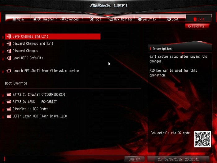The height and width of the screenshot is (163, 217).
Task: Click the launch arrow icon for EFI Shell
Action: [9, 71]
